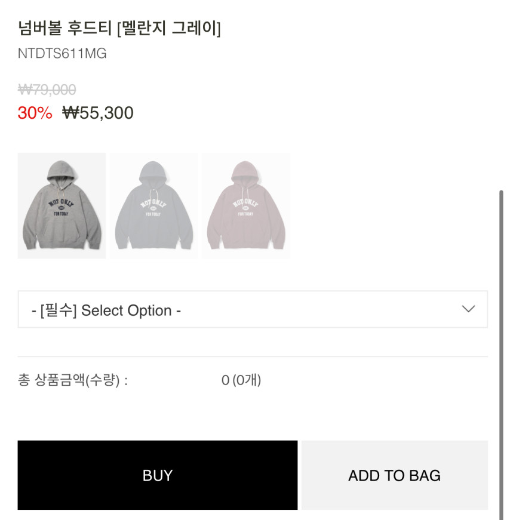This screenshot has width=507, height=520.
Task: Click the [멜란지 그레이] color text in title
Action: point(169,28)
